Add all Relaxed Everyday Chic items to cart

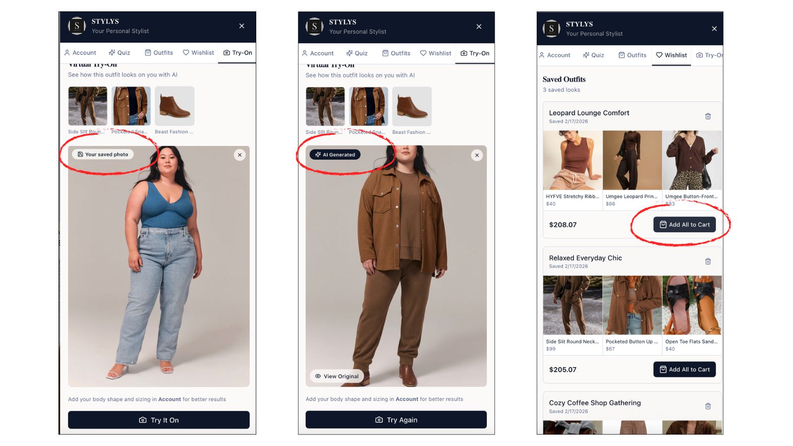(x=684, y=369)
